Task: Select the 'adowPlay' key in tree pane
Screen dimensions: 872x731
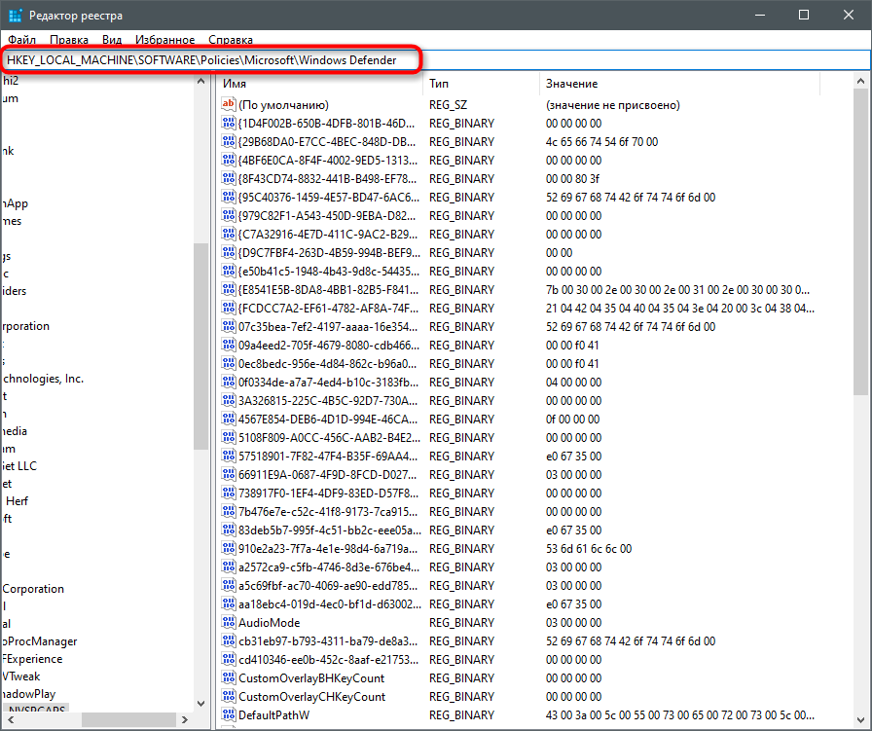Action: tap(28, 694)
